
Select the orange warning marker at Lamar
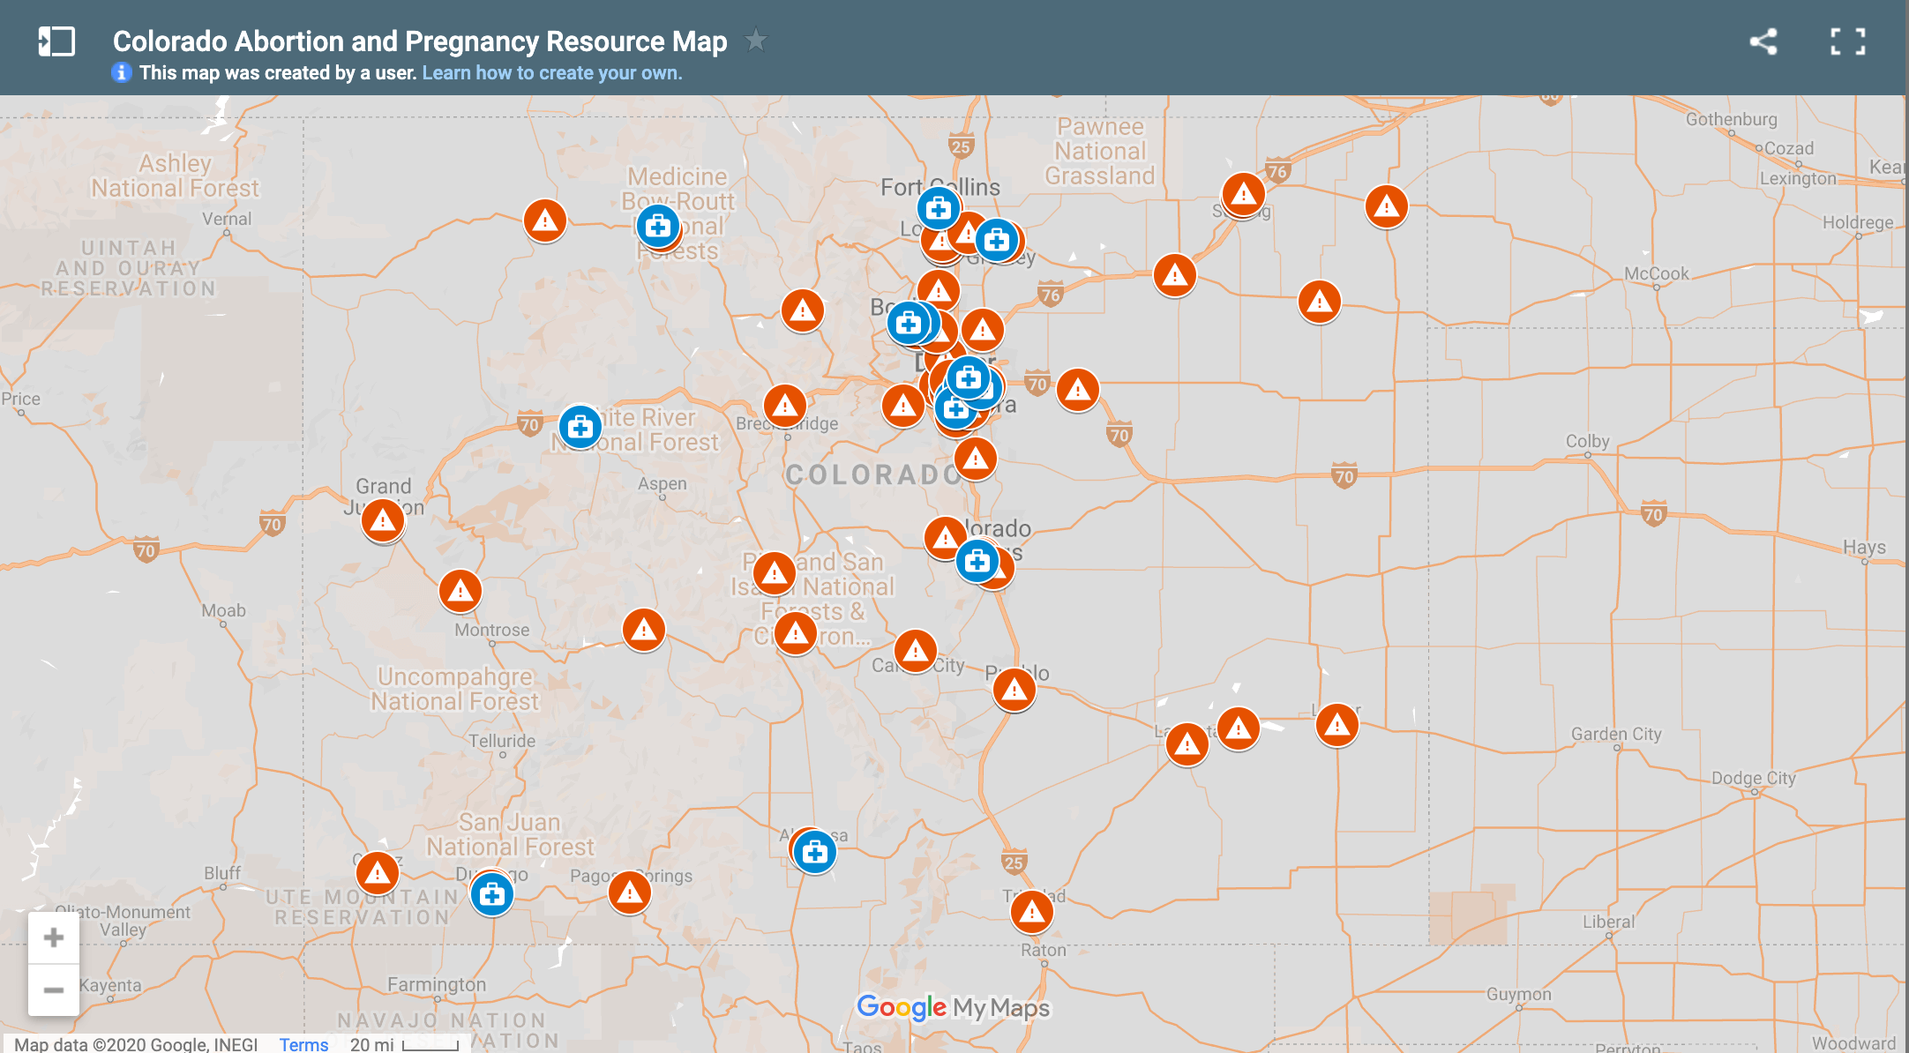point(1337,725)
